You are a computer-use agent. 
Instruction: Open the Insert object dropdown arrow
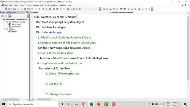click(x=12, y=9)
